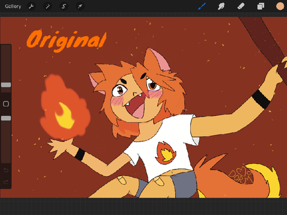This screenshot has width=287, height=215.
Task: Open the Adjustments magic wand menu
Action: [48, 7]
